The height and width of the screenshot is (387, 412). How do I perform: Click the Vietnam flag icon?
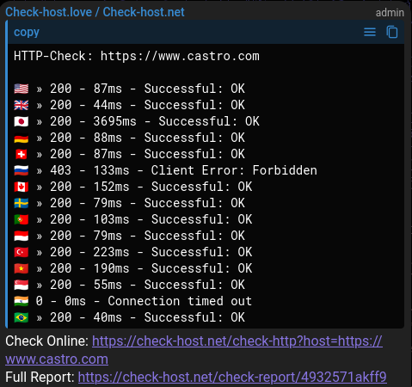(x=22, y=268)
